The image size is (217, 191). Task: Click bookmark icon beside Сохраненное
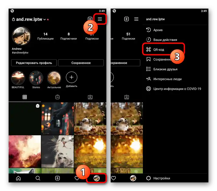coord(149,59)
